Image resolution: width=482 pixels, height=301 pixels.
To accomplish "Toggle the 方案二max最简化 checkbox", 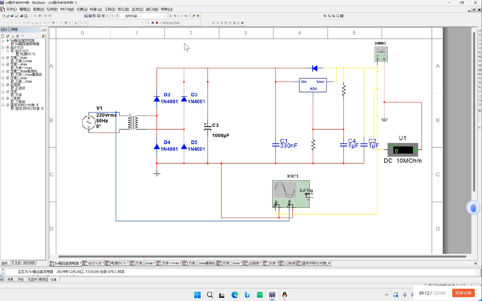I will (x=8, y=71).
